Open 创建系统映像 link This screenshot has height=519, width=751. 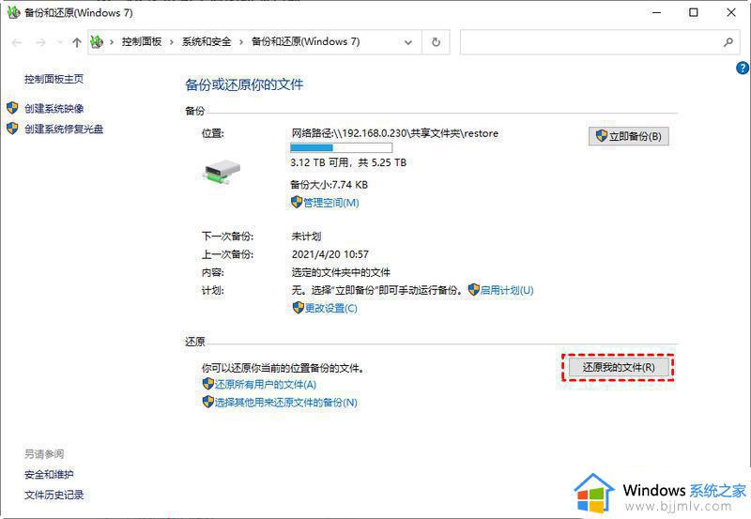tap(54, 109)
